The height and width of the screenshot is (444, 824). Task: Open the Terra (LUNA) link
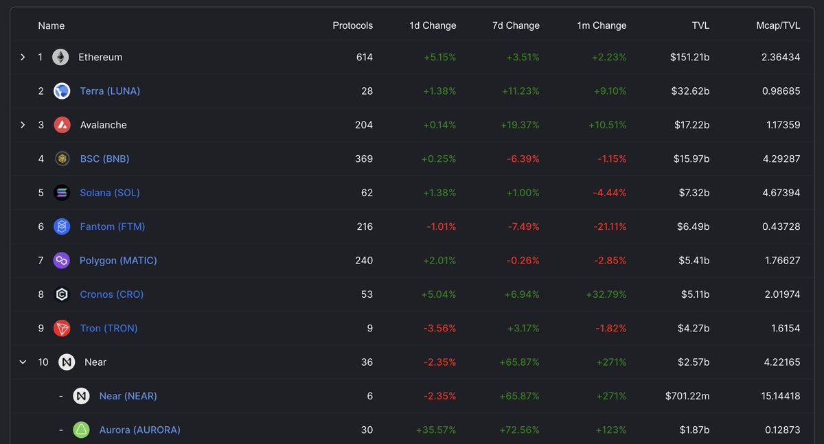click(x=110, y=91)
